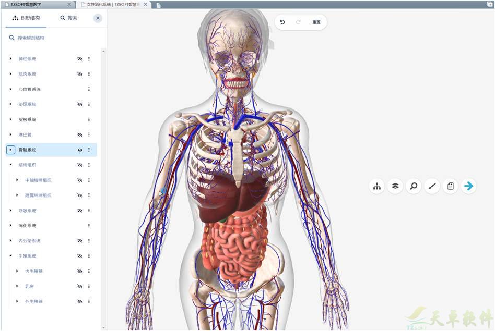
Task: Switch to the 女性消化系统 browser tab
Action: (114, 4)
